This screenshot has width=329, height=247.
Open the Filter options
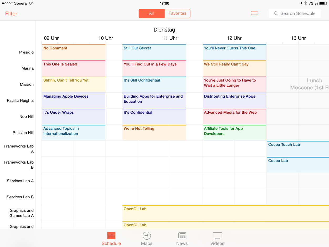point(11,13)
